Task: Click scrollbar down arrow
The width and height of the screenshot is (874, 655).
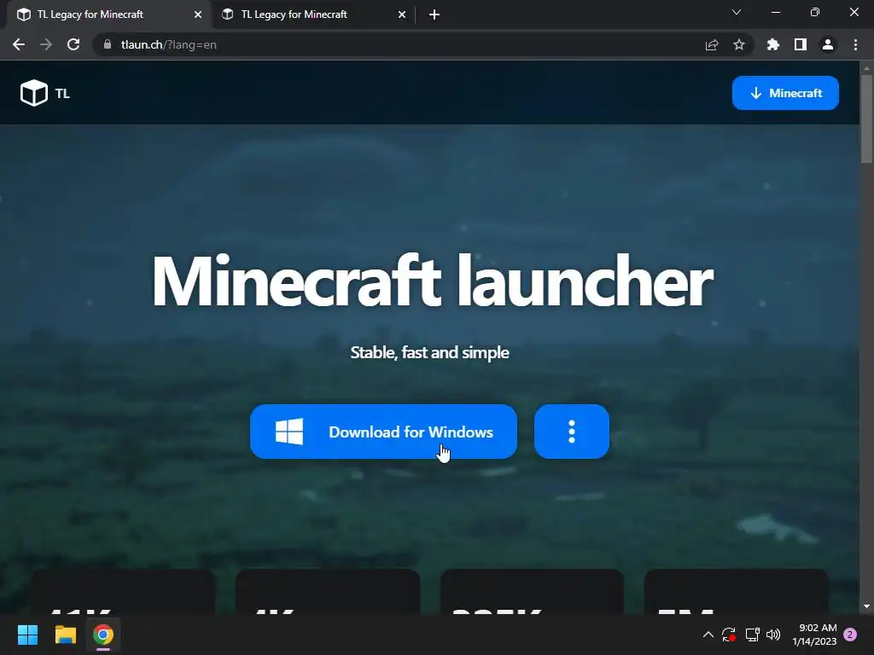Action: point(866,606)
